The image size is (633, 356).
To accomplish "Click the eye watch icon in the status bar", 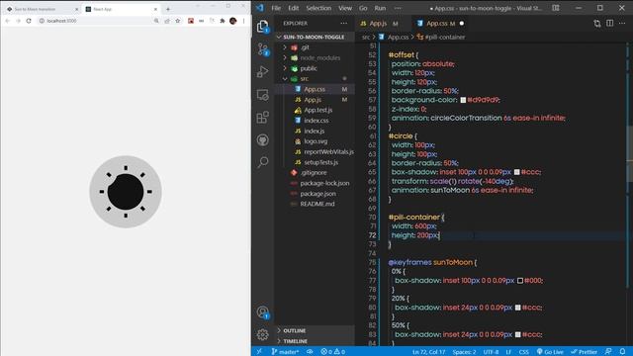I will (310, 352).
